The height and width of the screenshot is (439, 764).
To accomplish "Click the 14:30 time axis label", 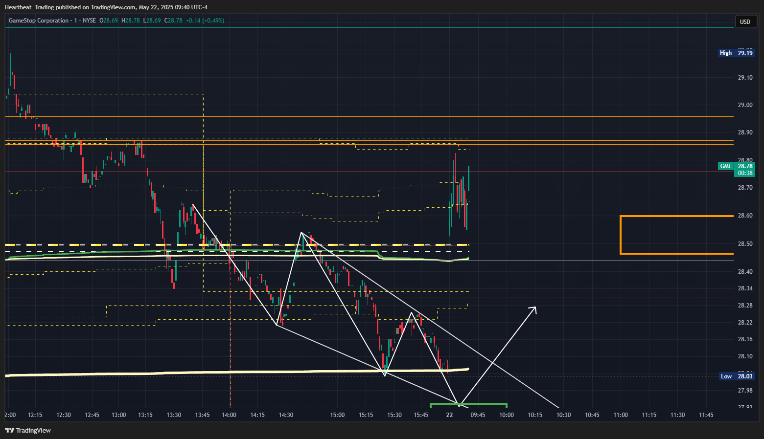I will point(286,415).
